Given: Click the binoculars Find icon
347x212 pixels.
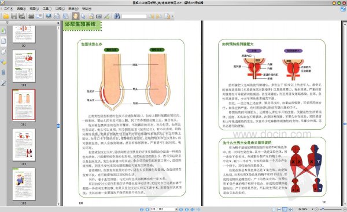Looking at the screenshot, I should 117,16.
